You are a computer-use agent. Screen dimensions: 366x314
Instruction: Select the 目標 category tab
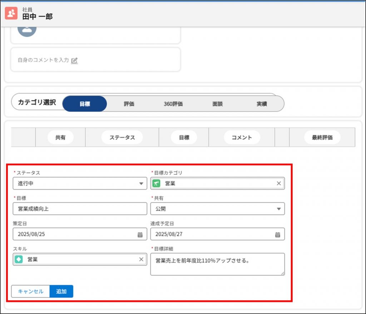[x=85, y=104]
